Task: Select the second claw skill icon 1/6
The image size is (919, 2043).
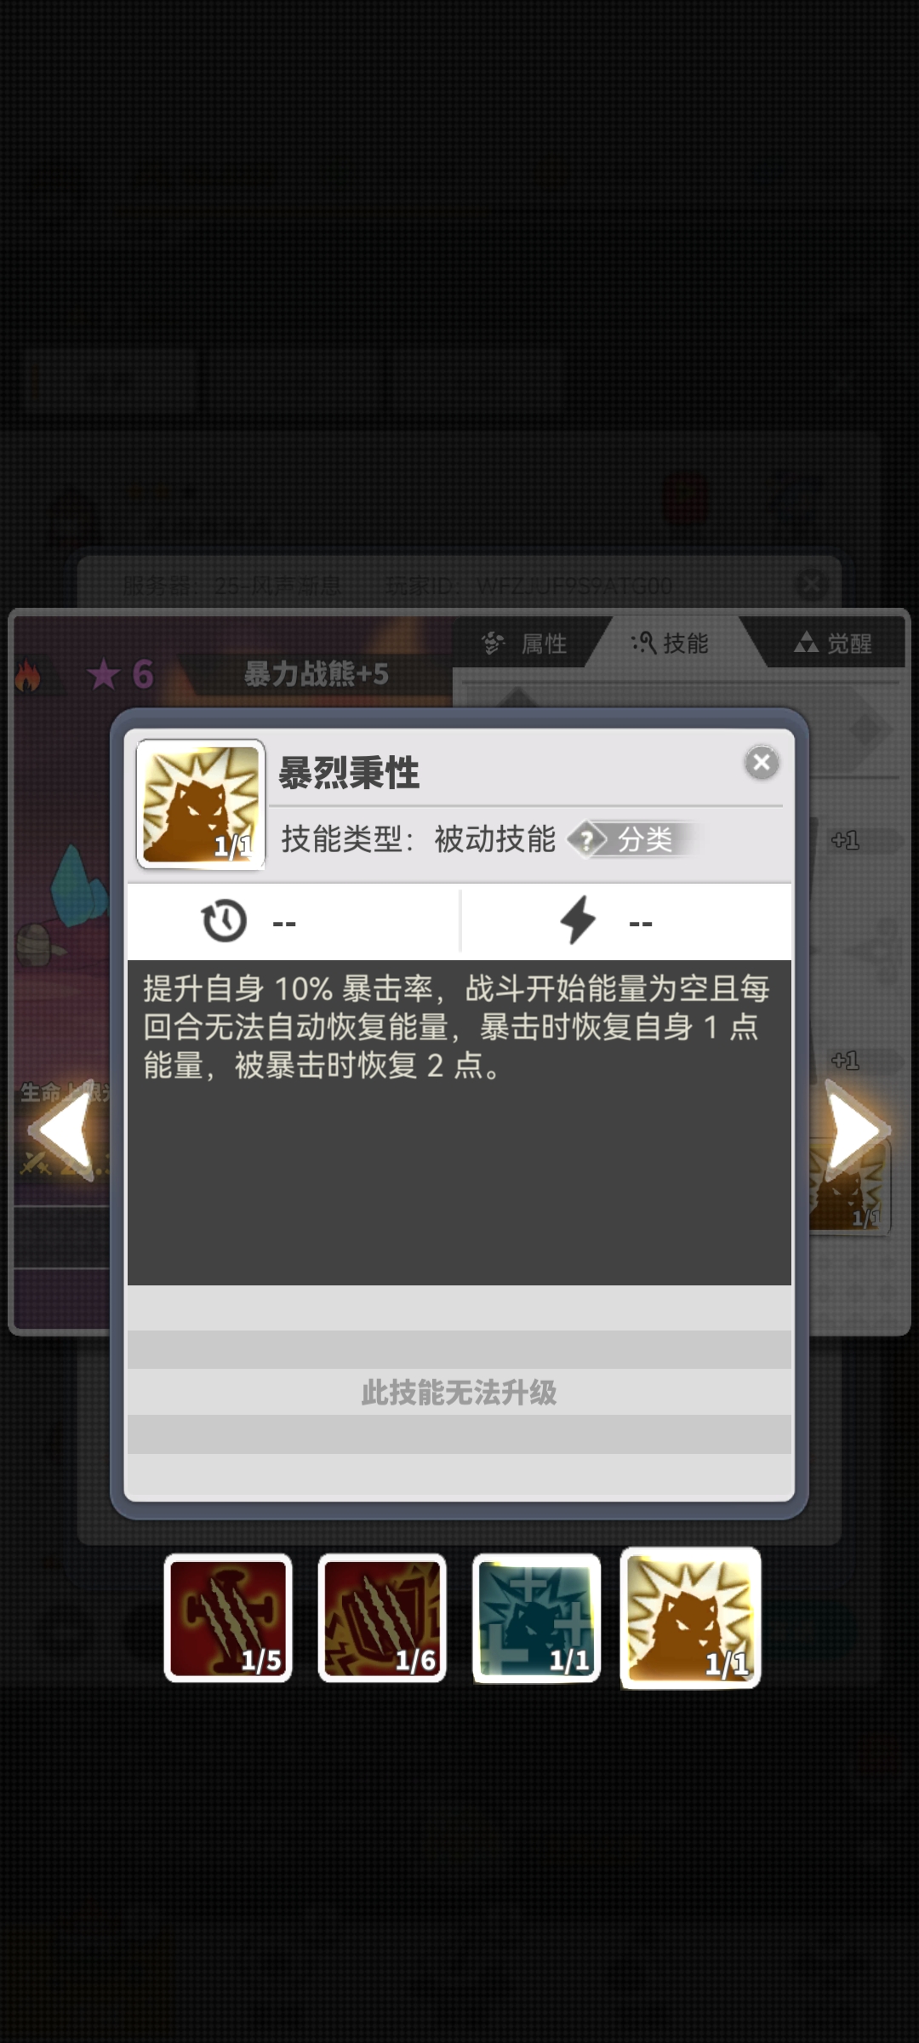Action: (x=382, y=1617)
